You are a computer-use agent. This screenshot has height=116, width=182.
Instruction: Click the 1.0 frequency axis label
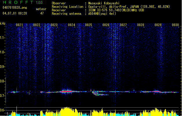click(3, 52)
